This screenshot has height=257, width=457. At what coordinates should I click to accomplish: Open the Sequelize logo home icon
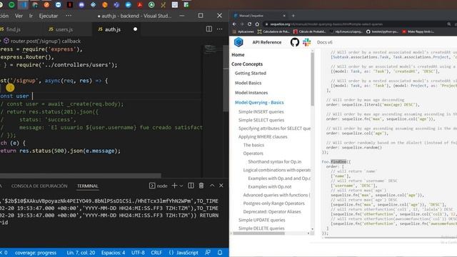[238, 42]
